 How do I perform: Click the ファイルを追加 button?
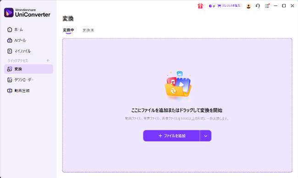[x=171, y=136]
